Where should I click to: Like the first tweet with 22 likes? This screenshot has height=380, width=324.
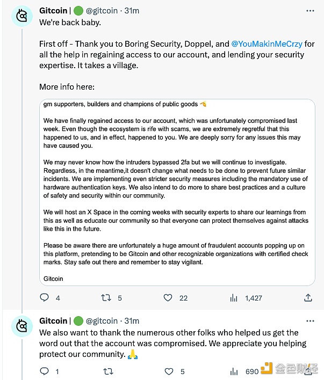pyautogui.click(x=168, y=297)
